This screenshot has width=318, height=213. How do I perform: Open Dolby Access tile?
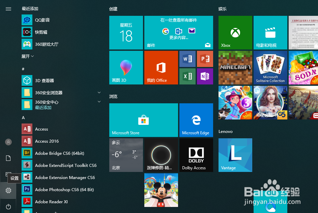pyautogui.click(x=196, y=155)
